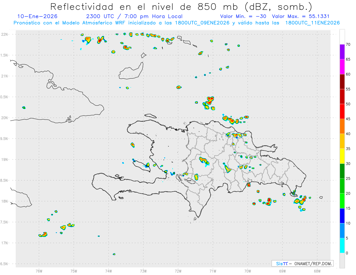Click the dark blue 10–15 dBZ colorbar segment
This screenshot has width=356, height=275.
click(342, 216)
